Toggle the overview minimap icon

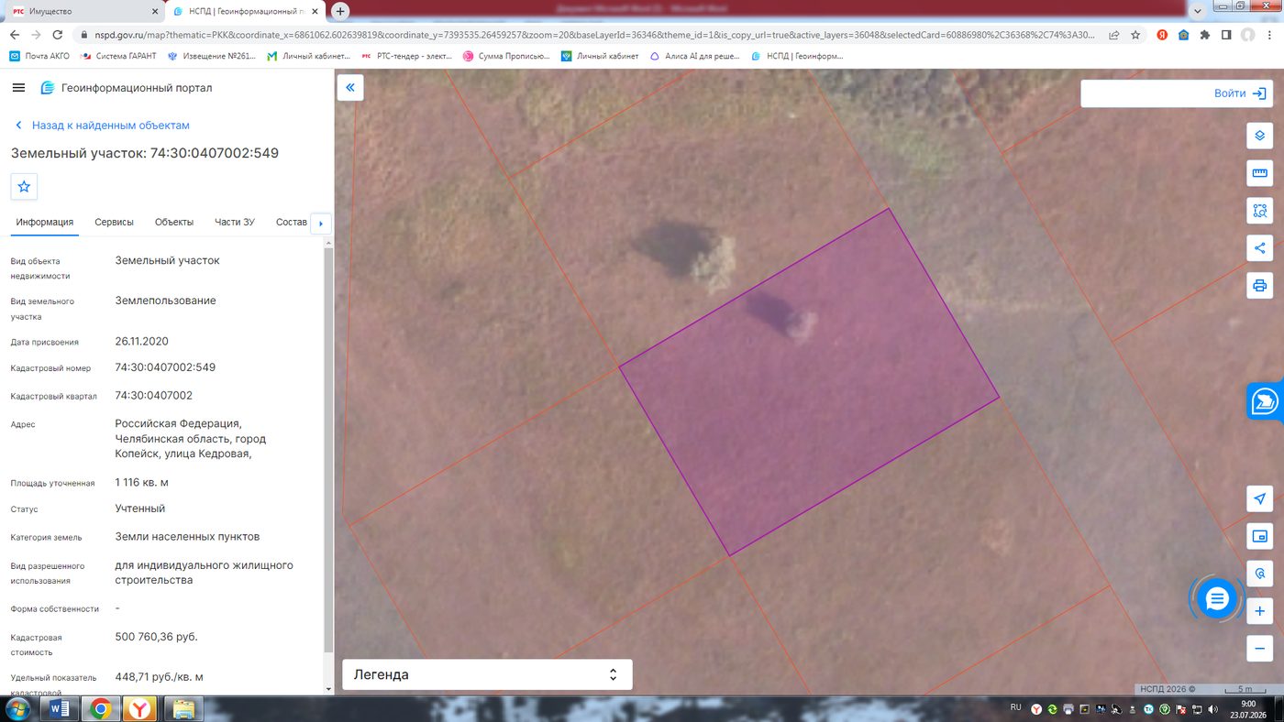coord(1259,536)
